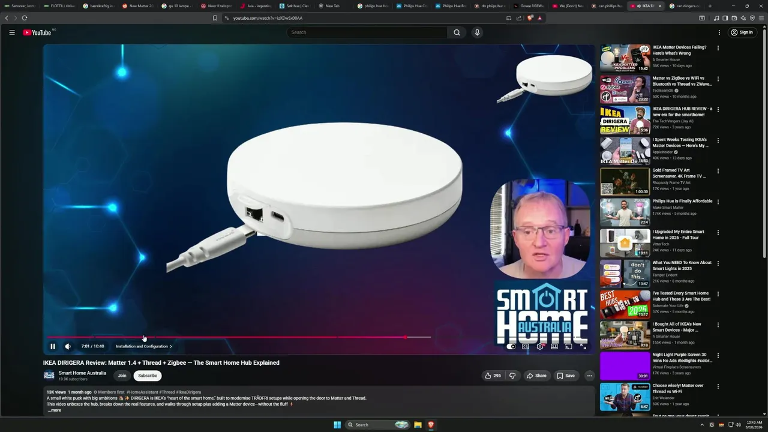Go to YouTube home via logo
This screenshot has width=768, height=432.
(37, 32)
